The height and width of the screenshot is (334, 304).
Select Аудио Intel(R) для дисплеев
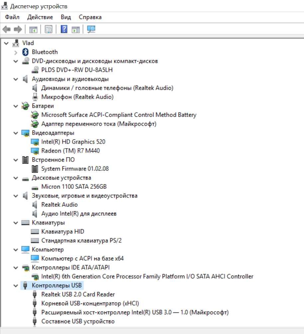(79, 214)
